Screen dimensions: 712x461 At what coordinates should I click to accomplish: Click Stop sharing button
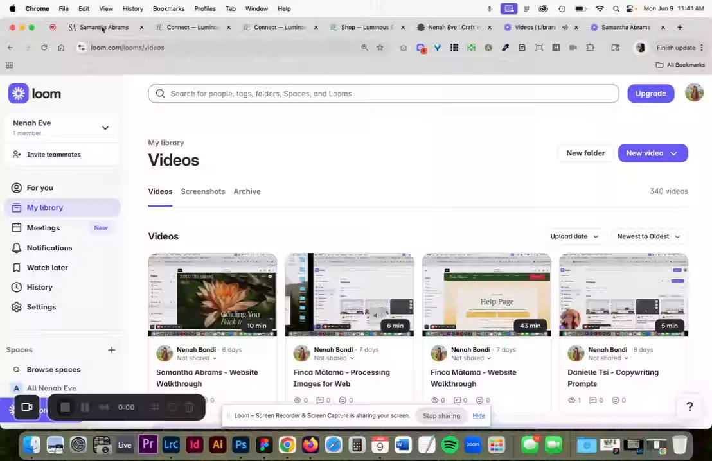click(441, 415)
